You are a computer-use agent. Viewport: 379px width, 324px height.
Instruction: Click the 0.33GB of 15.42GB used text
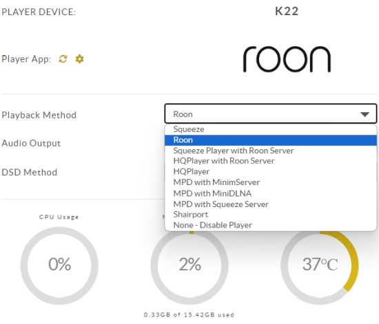pos(189,315)
